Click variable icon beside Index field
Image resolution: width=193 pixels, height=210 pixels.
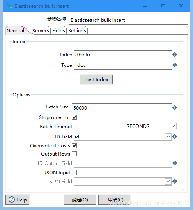[175, 54]
